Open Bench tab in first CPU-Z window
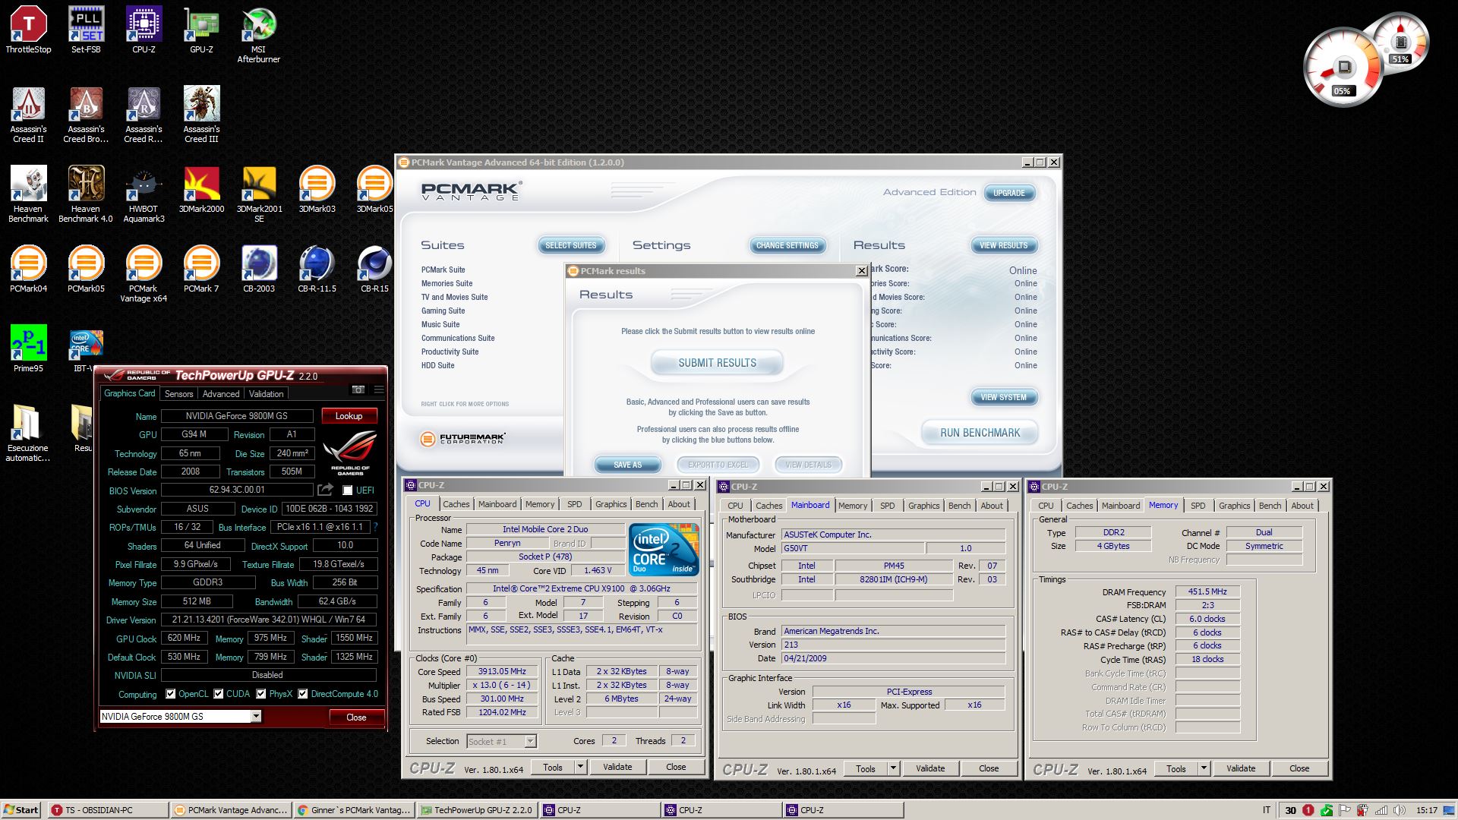Viewport: 1458px width, 820px height. pos(646,504)
